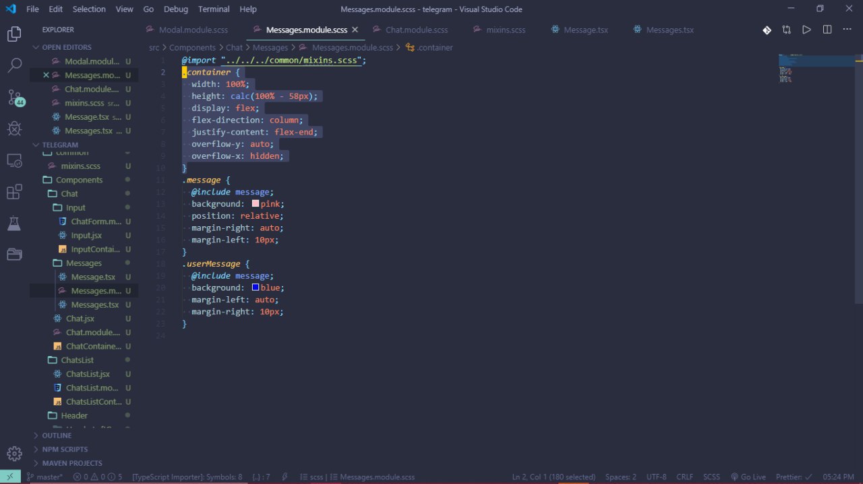Open the Search view in activity bar
Viewport: 863px width, 484px height.
pyautogui.click(x=14, y=65)
